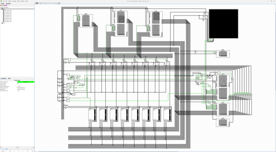This screenshot has height=152, width=276.
Task: Add an input pin from toolbar
Action: coord(43,3)
